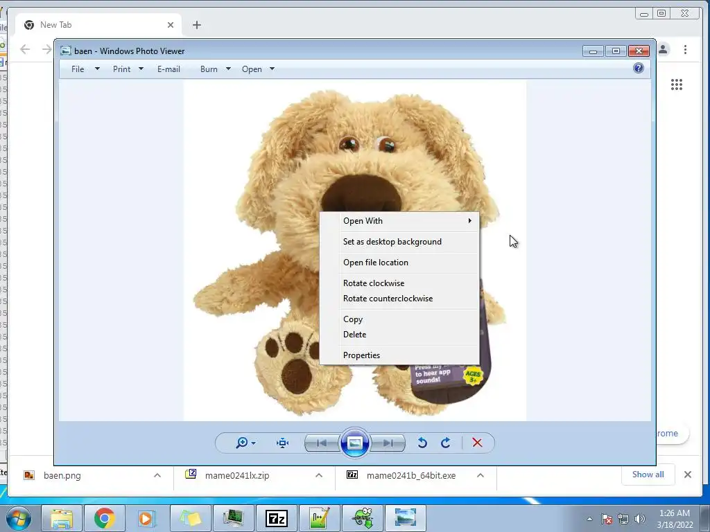This screenshot has width=710, height=532.
Task: Show hidden system tray icons
Action: (589, 519)
